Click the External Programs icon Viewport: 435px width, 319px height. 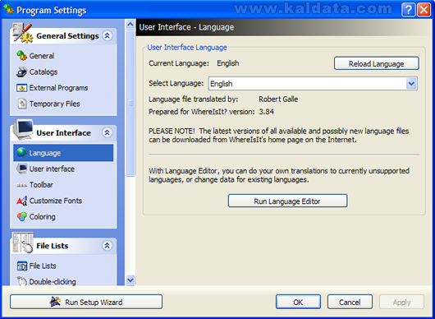21,88
